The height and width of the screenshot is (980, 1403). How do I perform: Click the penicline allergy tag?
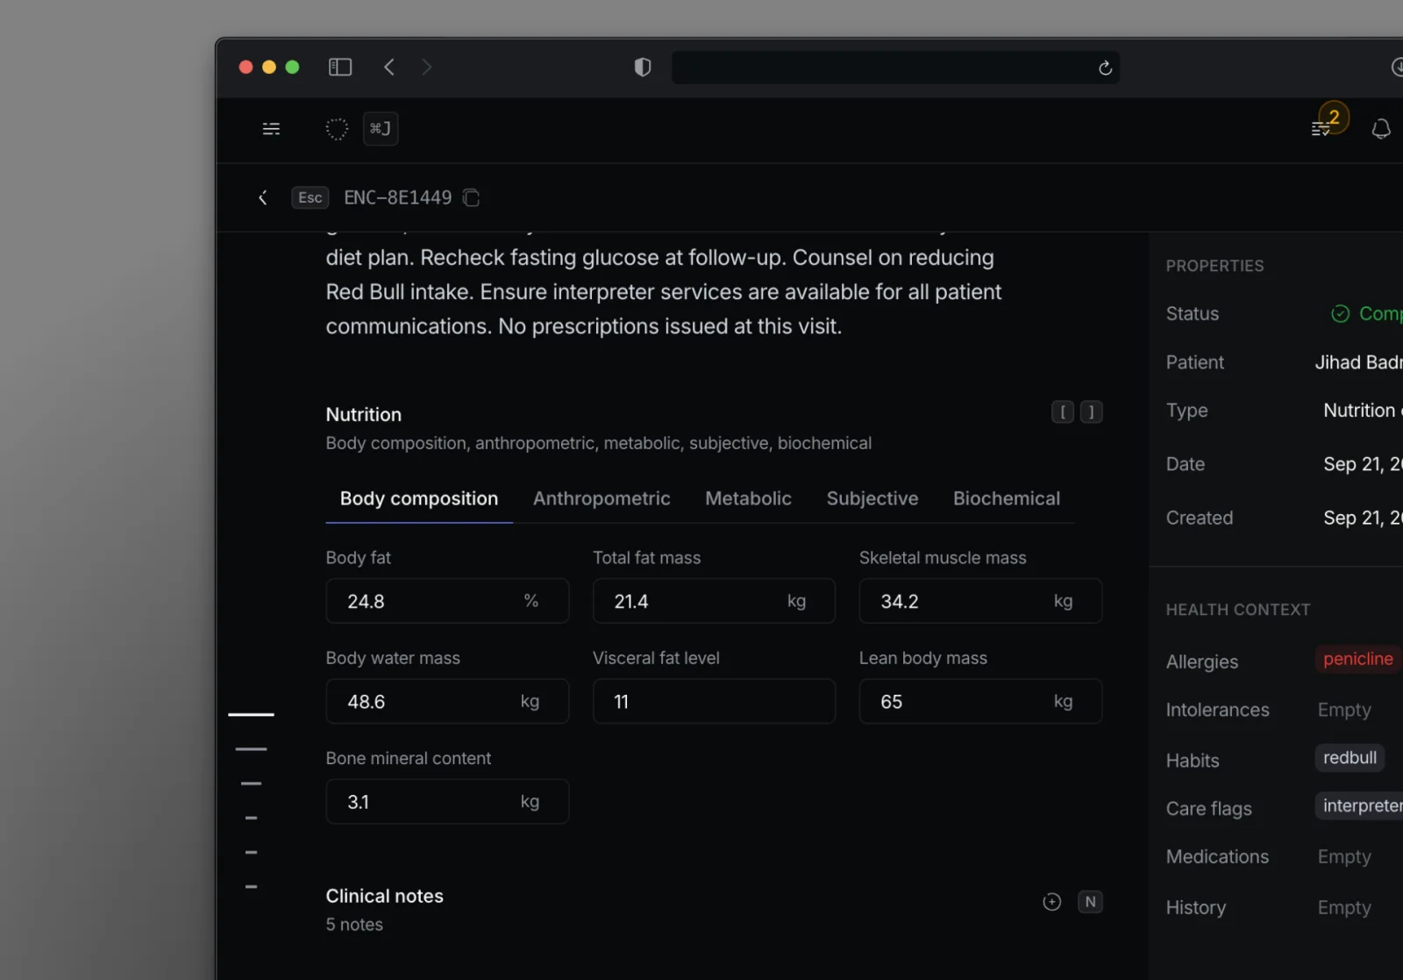click(x=1357, y=659)
